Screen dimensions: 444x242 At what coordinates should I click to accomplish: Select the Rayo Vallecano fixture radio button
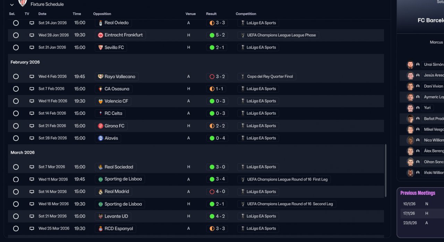pyautogui.click(x=16, y=76)
